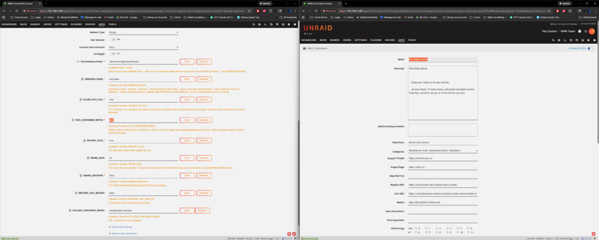This screenshot has width=599, height=240.
Task: Toggle the Privileged switch
Action: tap(113, 53)
